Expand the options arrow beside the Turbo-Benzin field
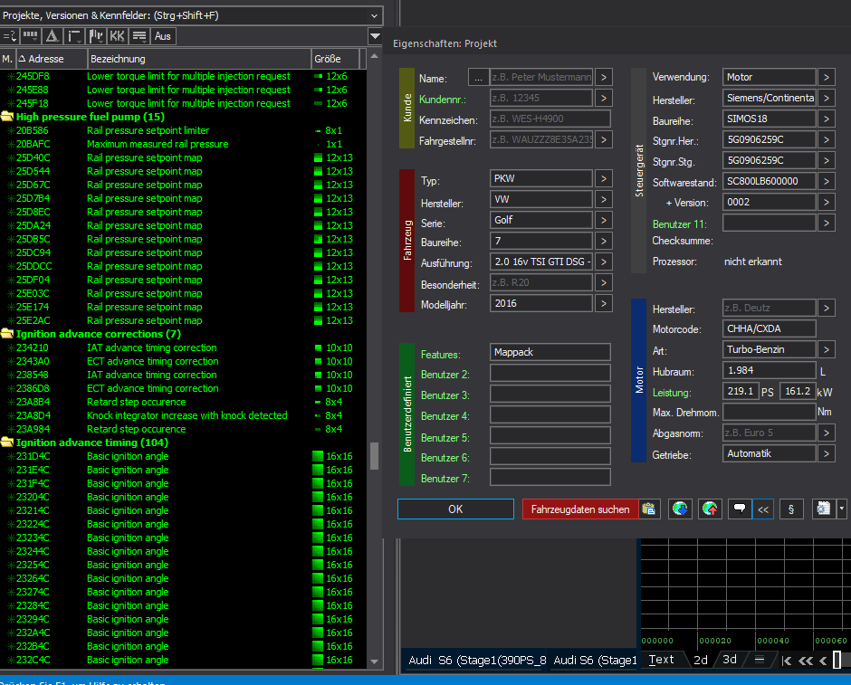Image resolution: width=851 pixels, height=685 pixels. (827, 349)
